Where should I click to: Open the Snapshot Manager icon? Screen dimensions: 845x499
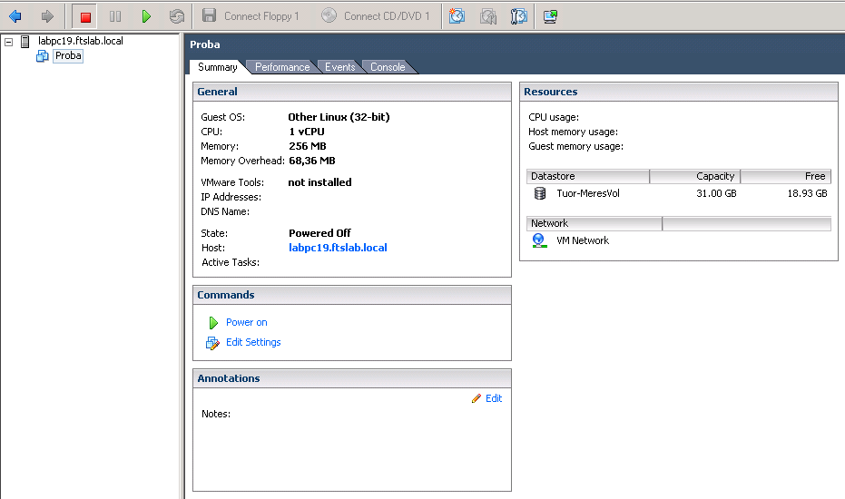tap(519, 16)
